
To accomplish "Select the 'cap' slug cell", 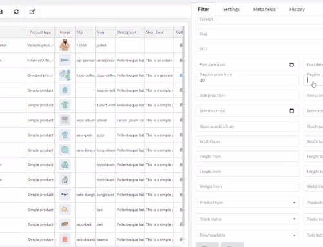I will coord(105,210).
